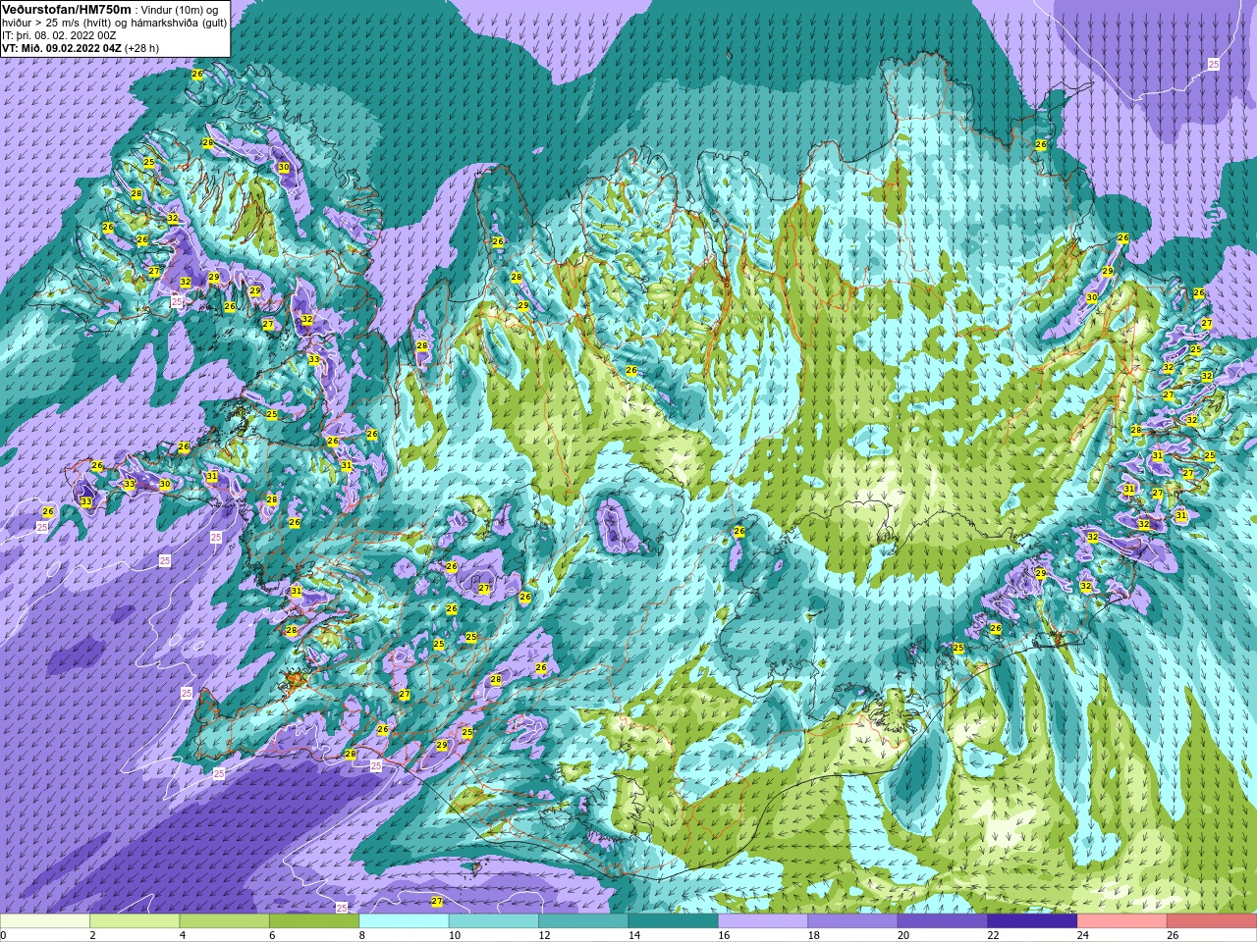Click the light green 2–4 m/s legend swatch
The height and width of the screenshot is (942, 1257).
click(135, 921)
